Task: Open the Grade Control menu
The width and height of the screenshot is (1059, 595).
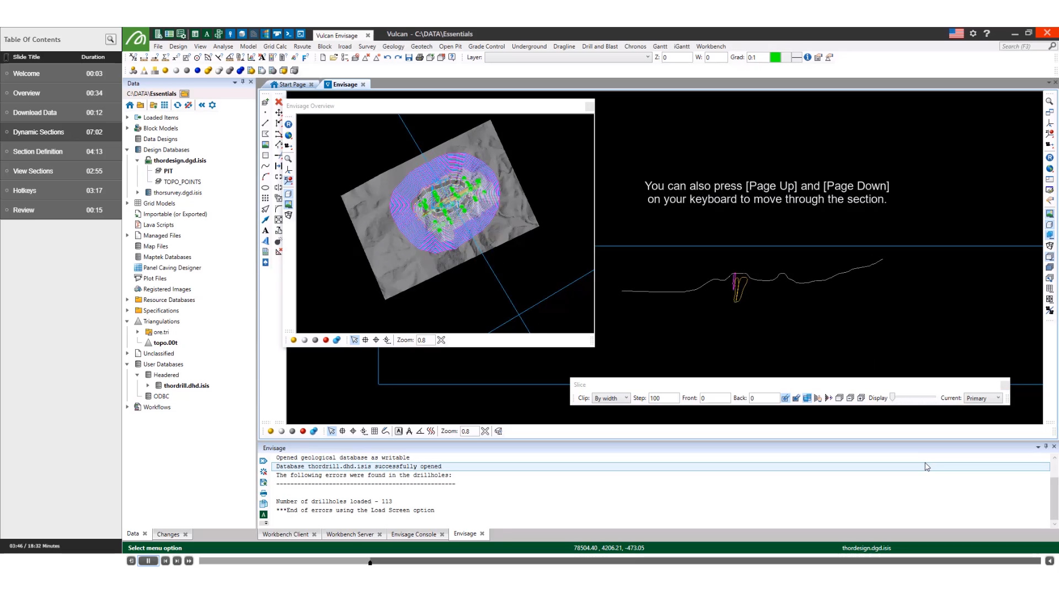Action: [486, 46]
